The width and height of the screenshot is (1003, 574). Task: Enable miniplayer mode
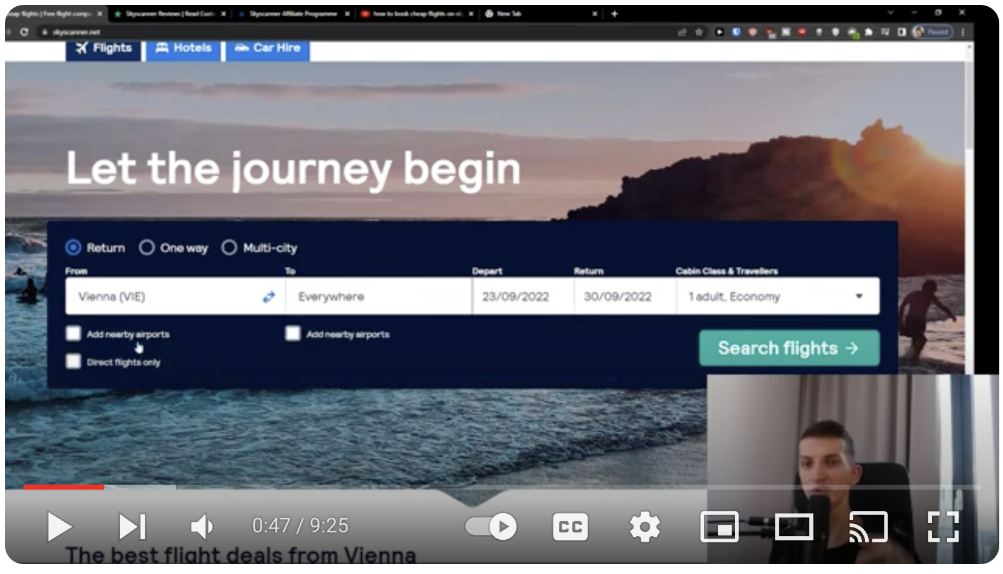pos(719,527)
